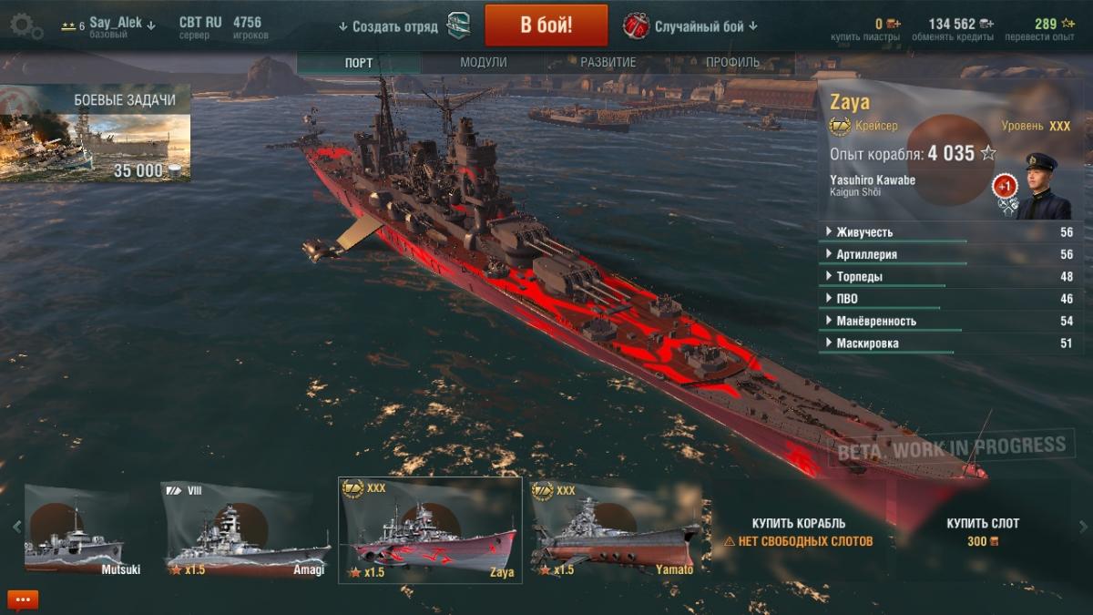Click Купить слот for 300
Image resolution: width=1093 pixels, height=615 pixels.
(983, 532)
